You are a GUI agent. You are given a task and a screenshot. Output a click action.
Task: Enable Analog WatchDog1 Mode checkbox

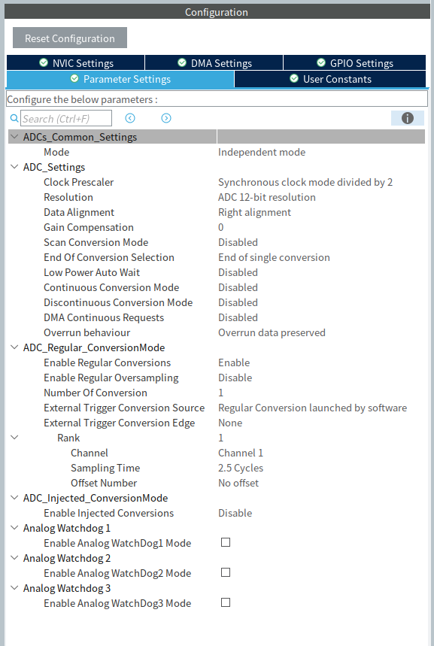coord(226,542)
